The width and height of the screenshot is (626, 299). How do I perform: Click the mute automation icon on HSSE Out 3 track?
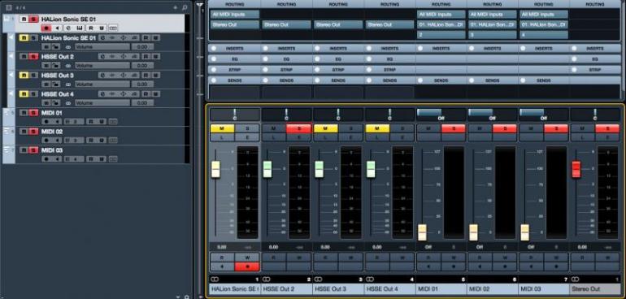coord(46,84)
